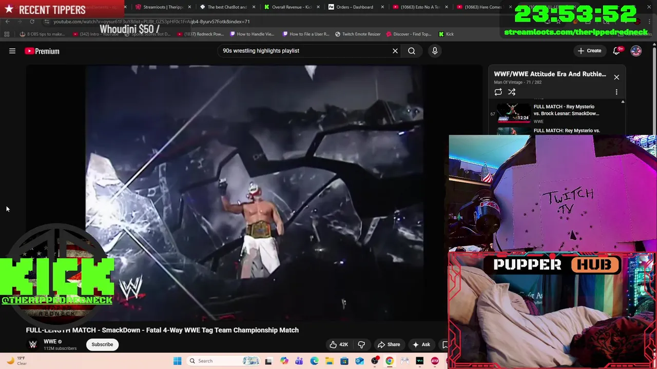Clear the search box text
This screenshot has width=657, height=369.
coord(395,51)
